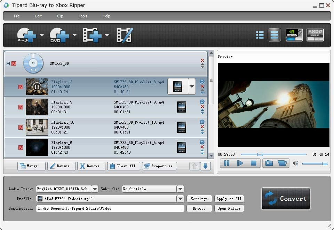This screenshot has width=334, height=230.
Task: Take a snapshot with camera icon
Action: 269,163
